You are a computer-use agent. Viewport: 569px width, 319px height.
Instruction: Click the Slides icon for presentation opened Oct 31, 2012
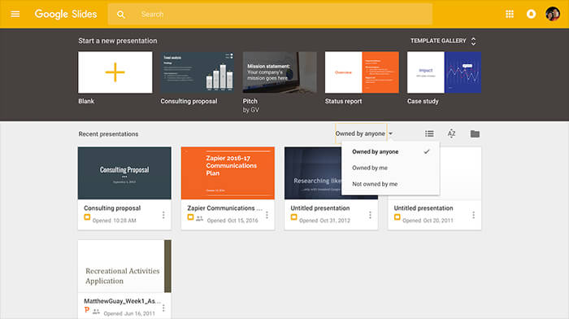[x=294, y=217]
